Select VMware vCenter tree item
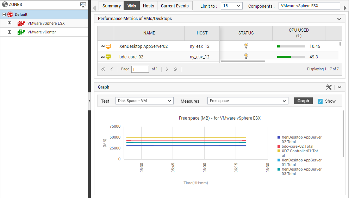The height and width of the screenshot is (198, 349). pos(42,32)
